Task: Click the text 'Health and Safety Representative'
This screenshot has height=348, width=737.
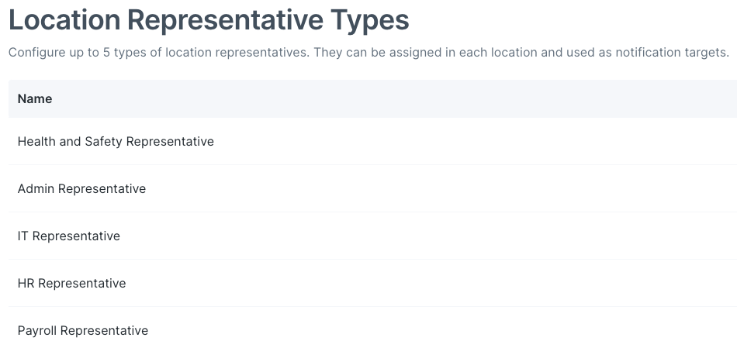Action: tap(116, 141)
